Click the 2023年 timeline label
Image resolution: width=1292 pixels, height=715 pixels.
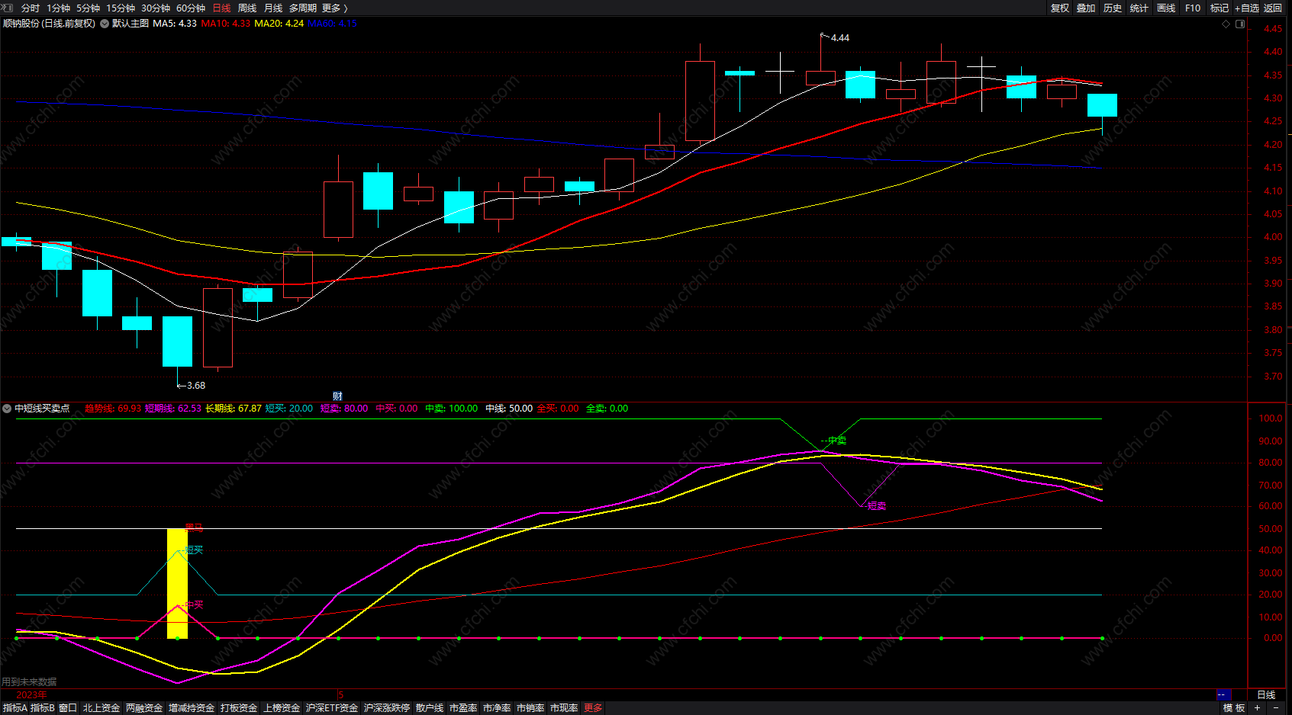(31, 695)
